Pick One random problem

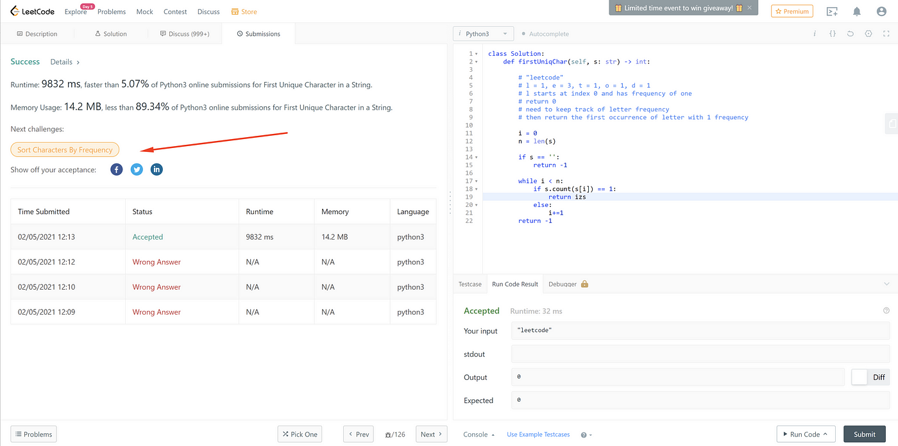pos(300,434)
